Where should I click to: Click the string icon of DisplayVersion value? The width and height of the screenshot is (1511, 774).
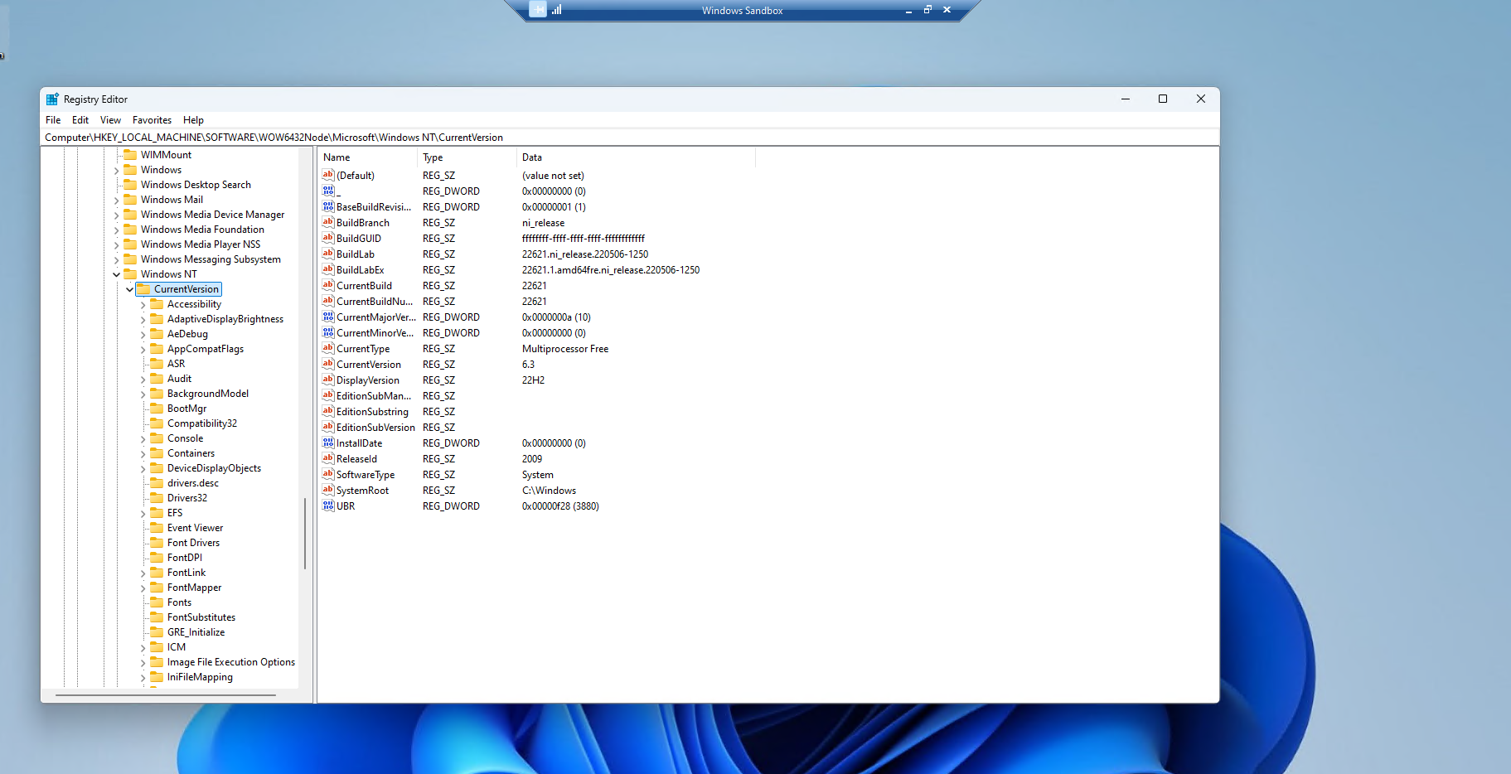click(x=328, y=380)
